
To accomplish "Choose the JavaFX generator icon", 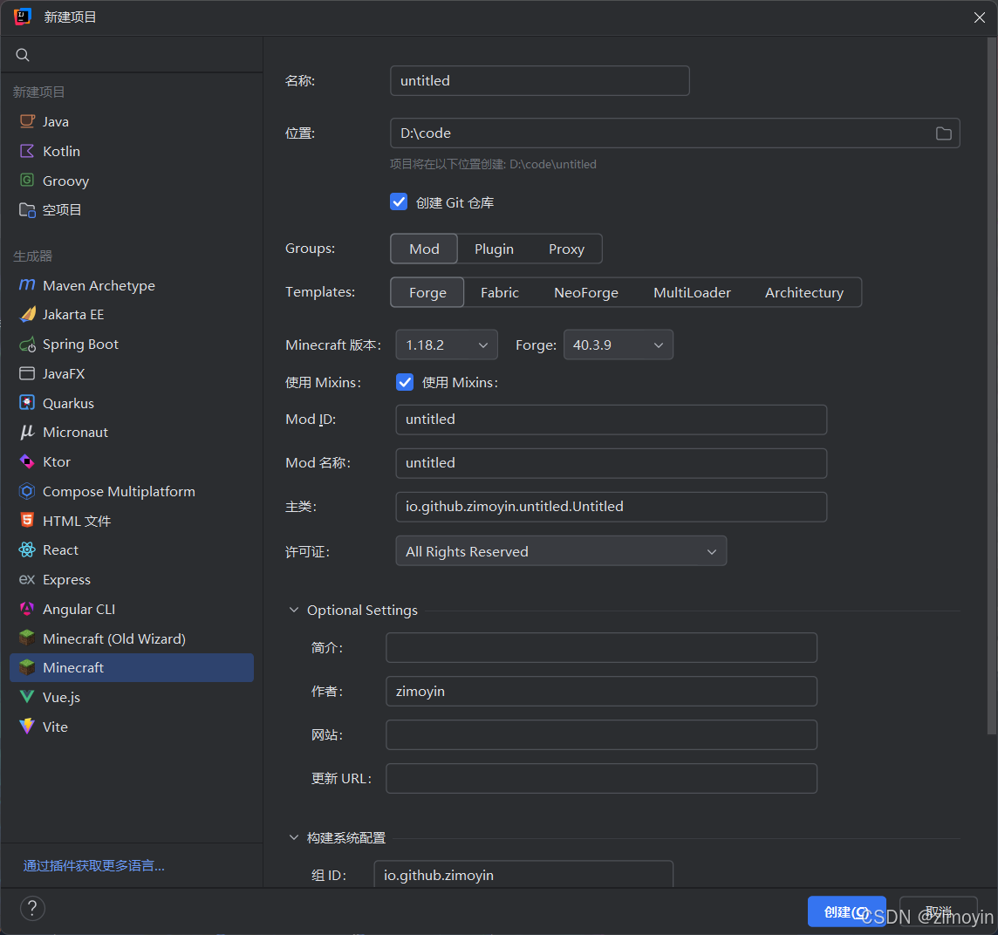I will click(27, 373).
